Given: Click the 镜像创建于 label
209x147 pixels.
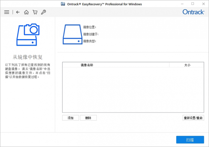Looking at the screenshot, I should coord(91,34).
